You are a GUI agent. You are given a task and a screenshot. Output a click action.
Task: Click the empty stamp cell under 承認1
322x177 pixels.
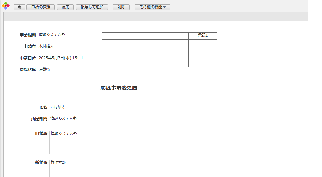(x=203, y=53)
